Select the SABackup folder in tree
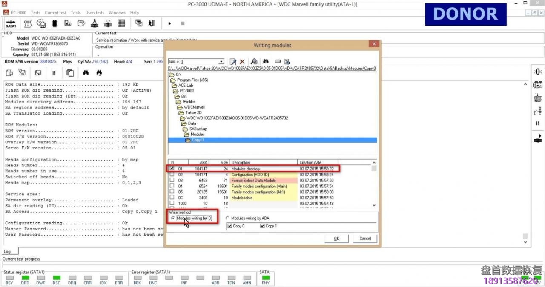The width and height of the screenshot is (545, 287). coord(198,129)
